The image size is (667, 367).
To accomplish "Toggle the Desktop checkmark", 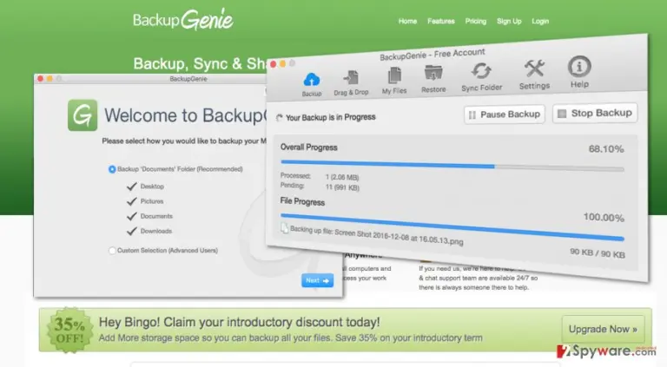I will click(x=132, y=186).
